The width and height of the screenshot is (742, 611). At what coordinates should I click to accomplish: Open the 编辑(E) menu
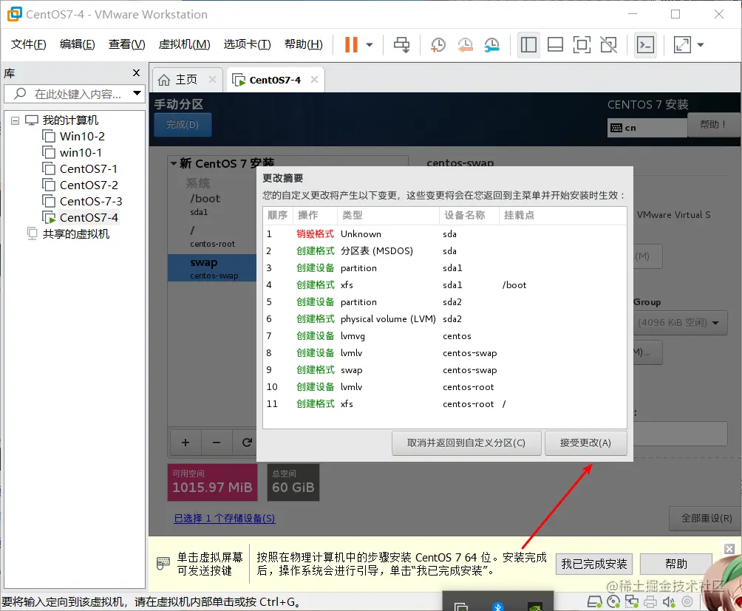[x=77, y=44]
